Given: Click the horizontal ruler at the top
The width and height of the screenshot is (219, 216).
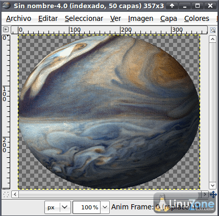Looking at the screenshot, I should click(109, 30).
